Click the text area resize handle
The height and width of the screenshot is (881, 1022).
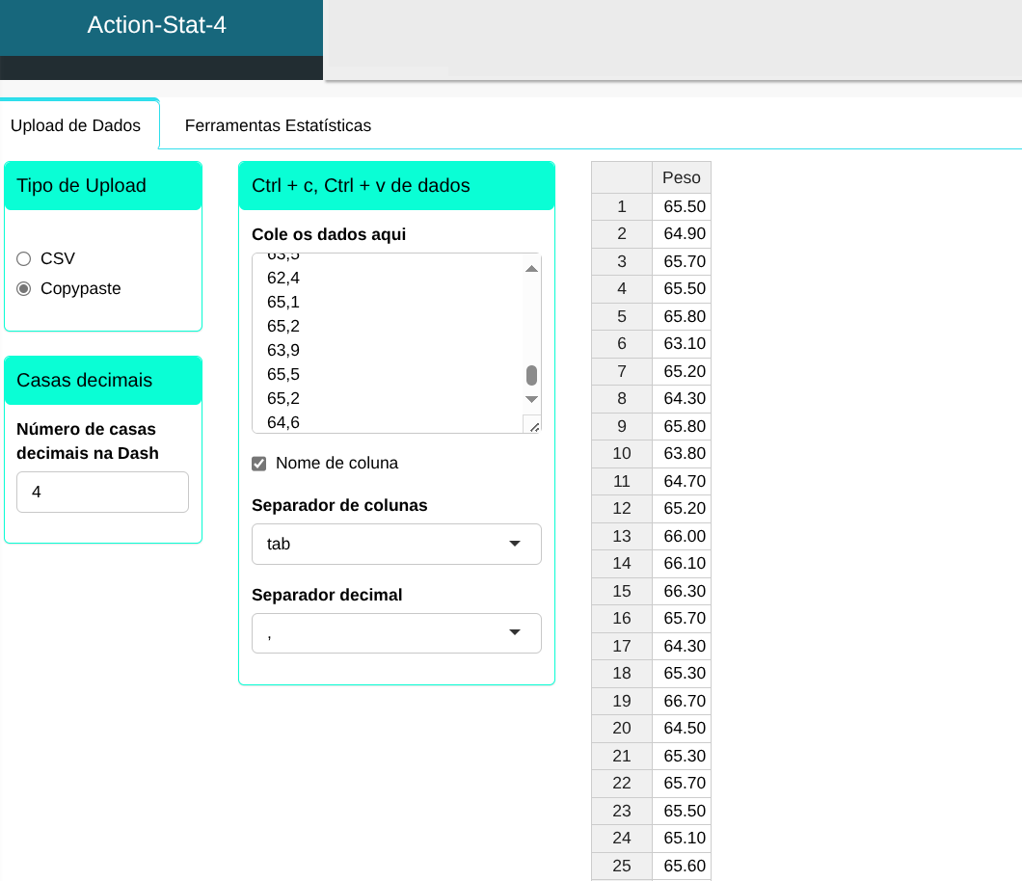coord(533,426)
